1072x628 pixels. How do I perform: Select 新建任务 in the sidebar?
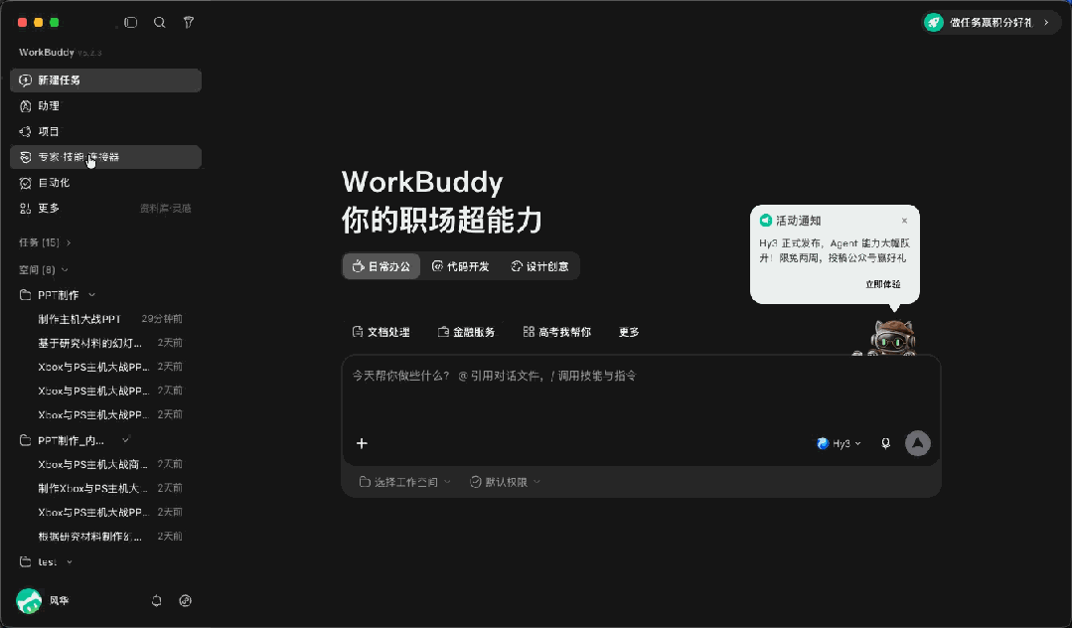(x=105, y=80)
